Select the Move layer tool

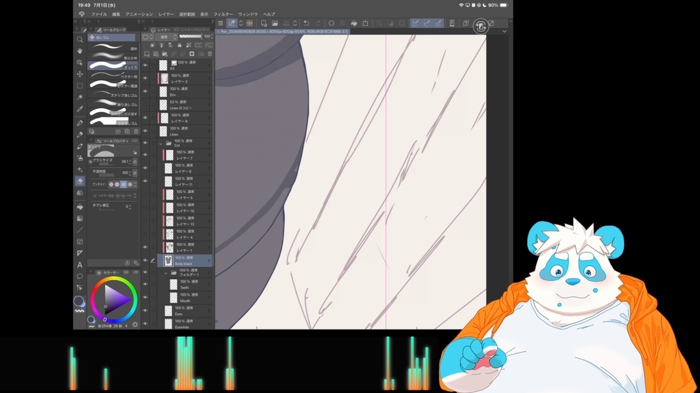click(80, 74)
